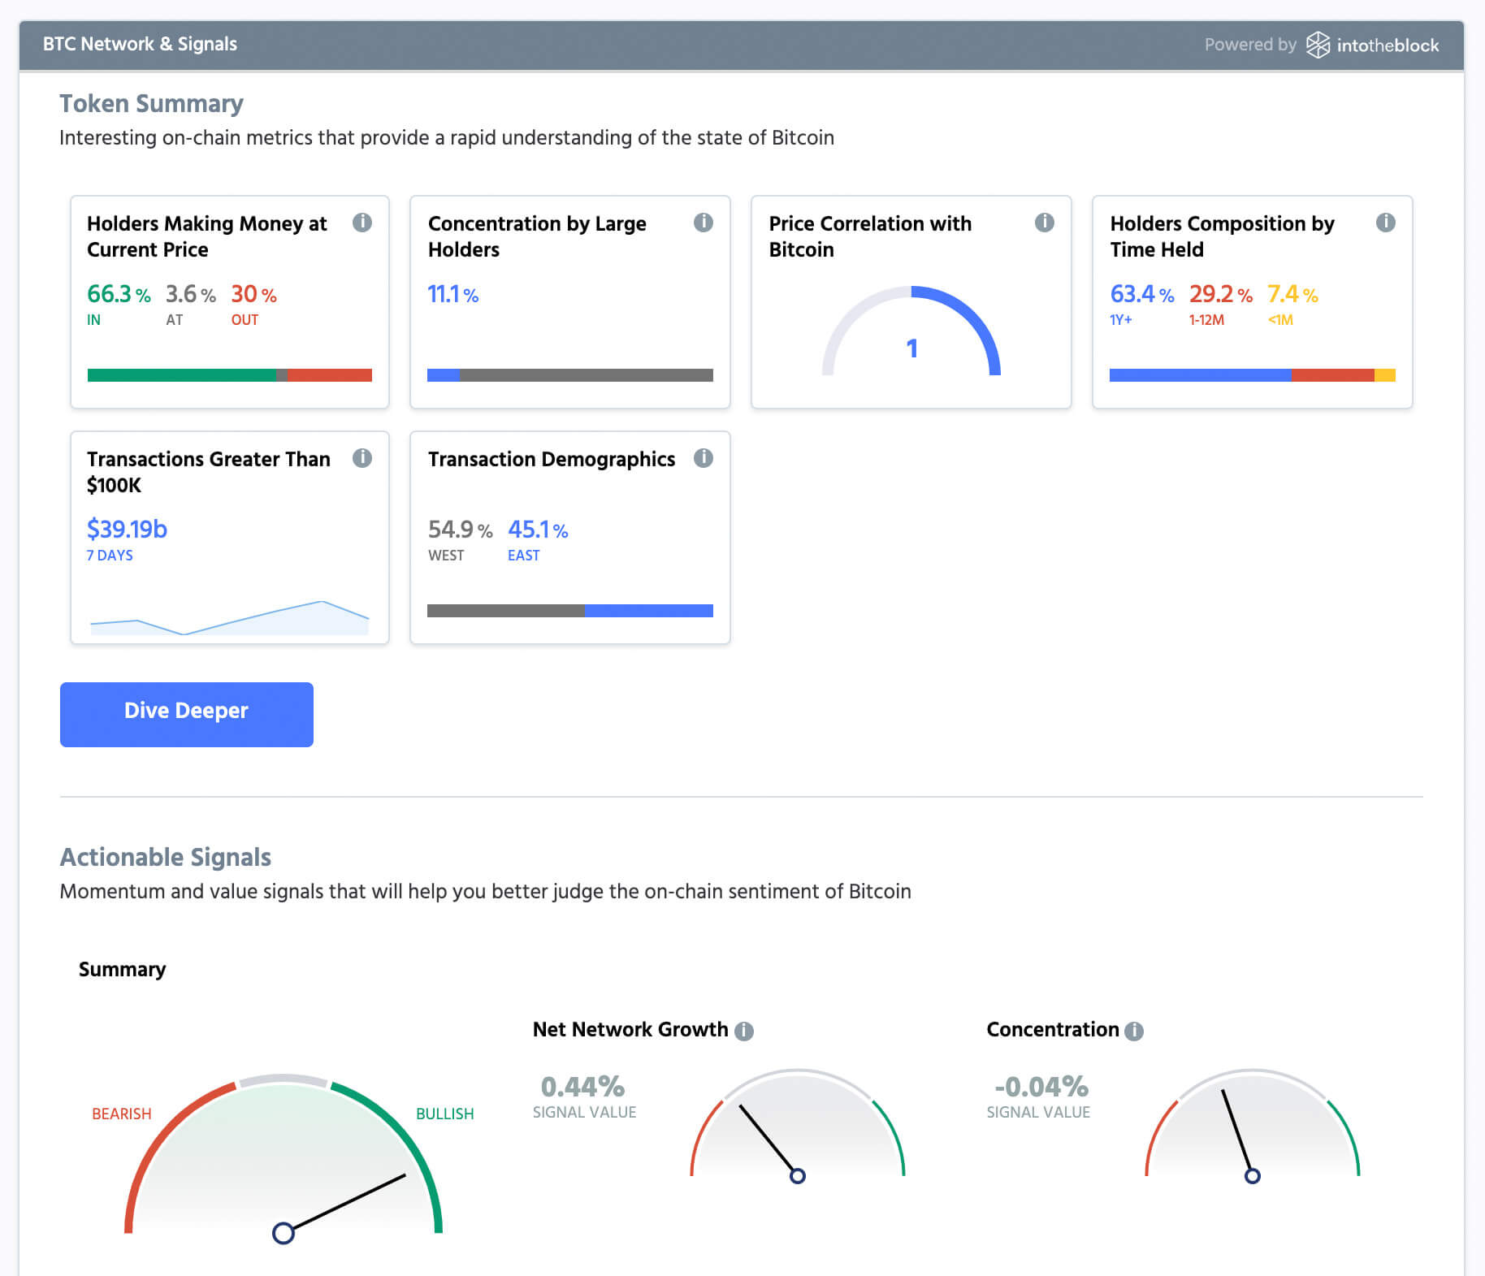This screenshot has width=1485, height=1276.
Task: Click the info icon on Holders Composition by Time Held
Action: 1385,223
